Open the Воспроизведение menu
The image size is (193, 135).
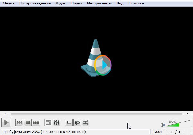pos(35,3)
